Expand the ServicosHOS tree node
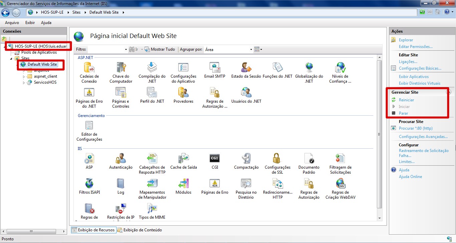Image resolution: width=456 pixels, height=243 pixels. point(24,82)
